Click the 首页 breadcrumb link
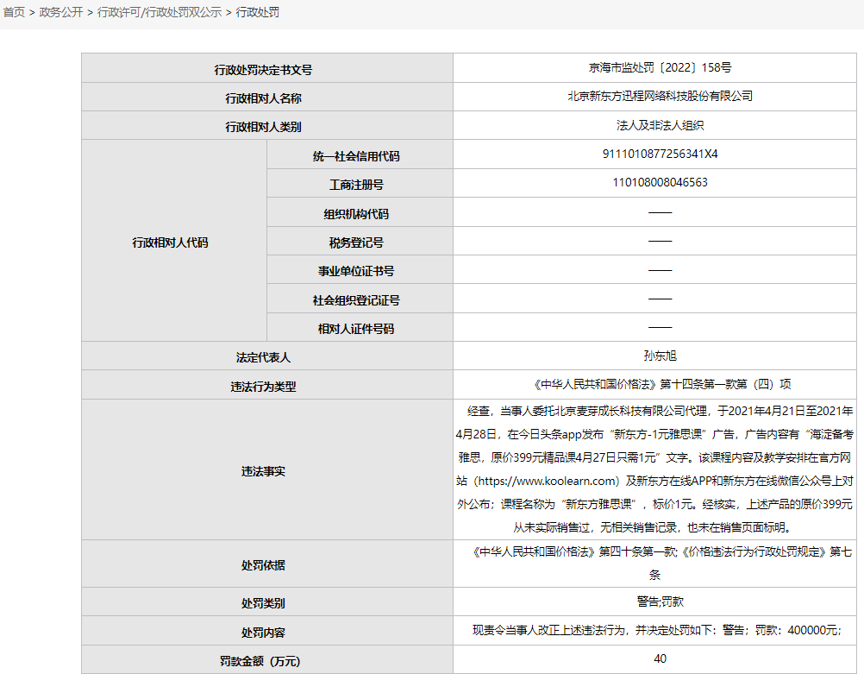864x674 pixels. click(14, 13)
